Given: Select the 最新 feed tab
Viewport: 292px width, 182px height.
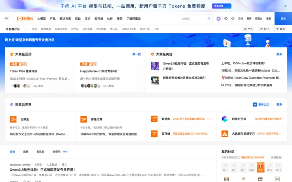Looking at the screenshot, I should coord(26,152).
